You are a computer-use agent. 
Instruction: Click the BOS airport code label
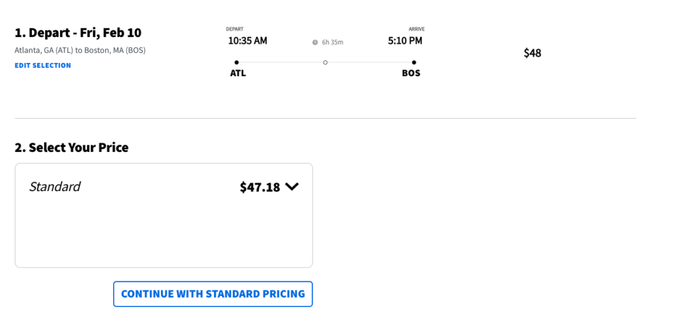(411, 73)
